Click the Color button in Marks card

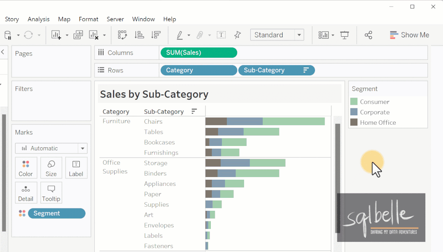[x=26, y=168]
